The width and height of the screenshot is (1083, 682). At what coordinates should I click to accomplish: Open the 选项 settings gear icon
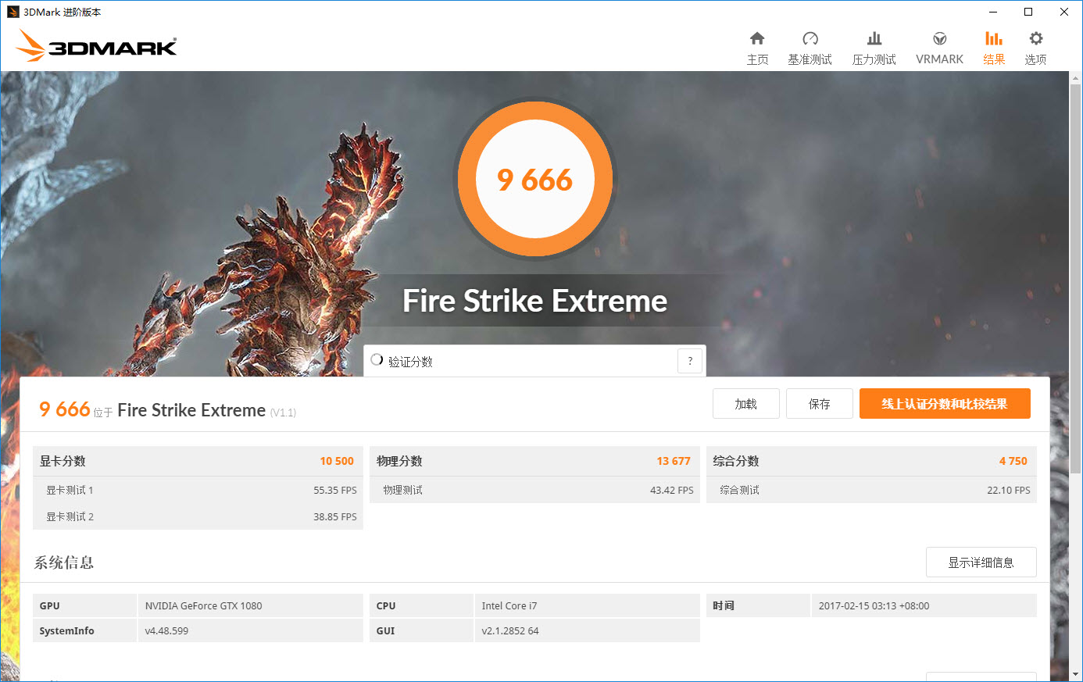(1035, 45)
